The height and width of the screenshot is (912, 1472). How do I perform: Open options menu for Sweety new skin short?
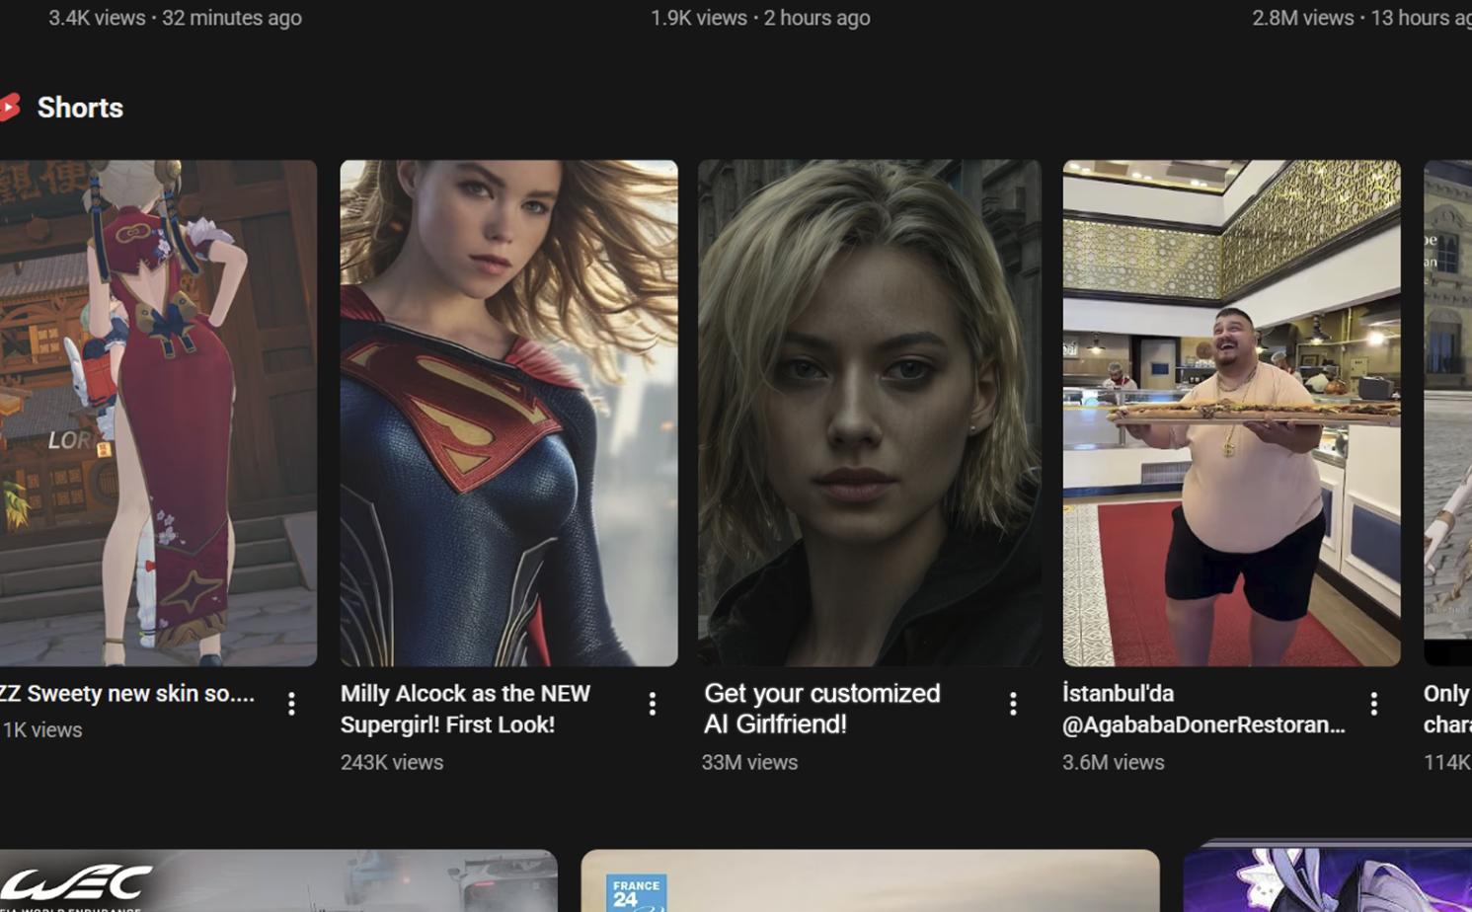pyautogui.click(x=291, y=704)
